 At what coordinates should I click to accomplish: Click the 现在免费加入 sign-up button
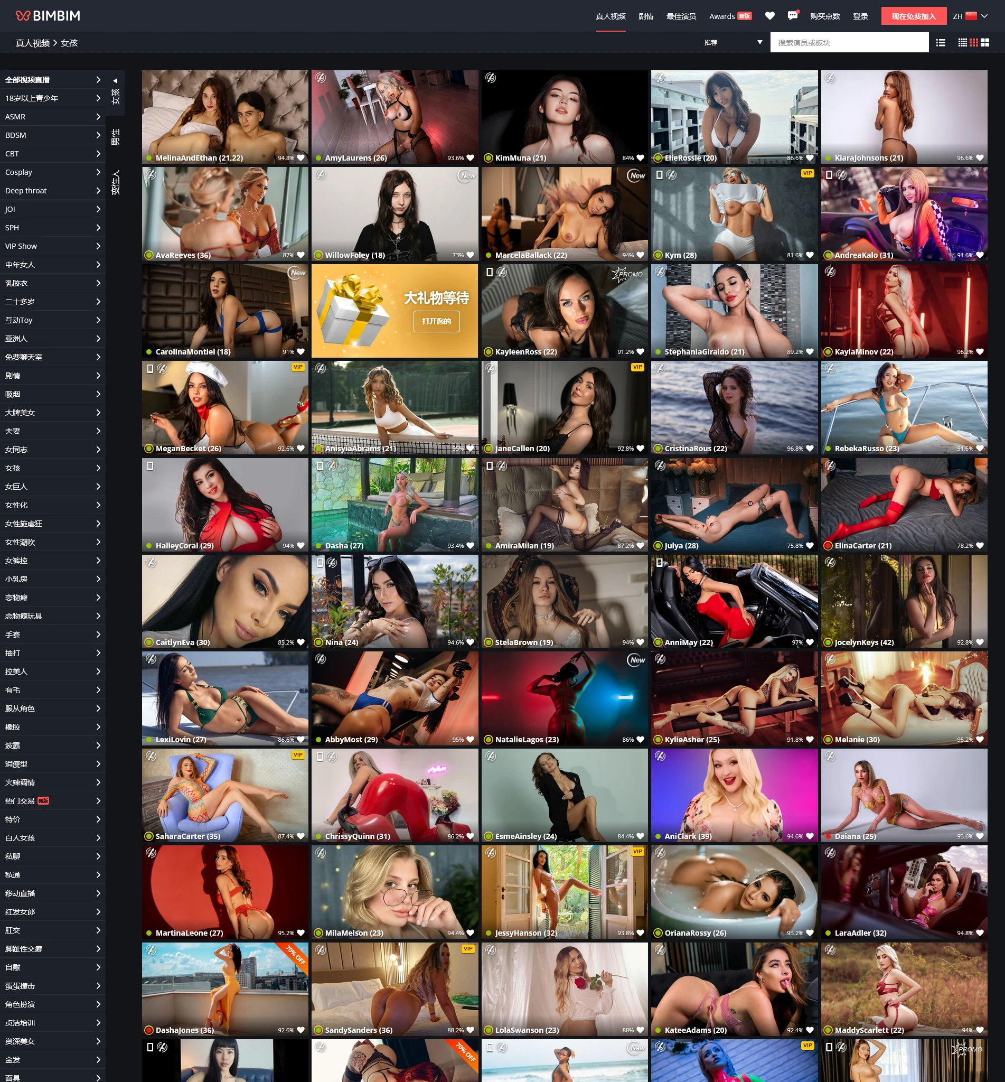tap(913, 16)
